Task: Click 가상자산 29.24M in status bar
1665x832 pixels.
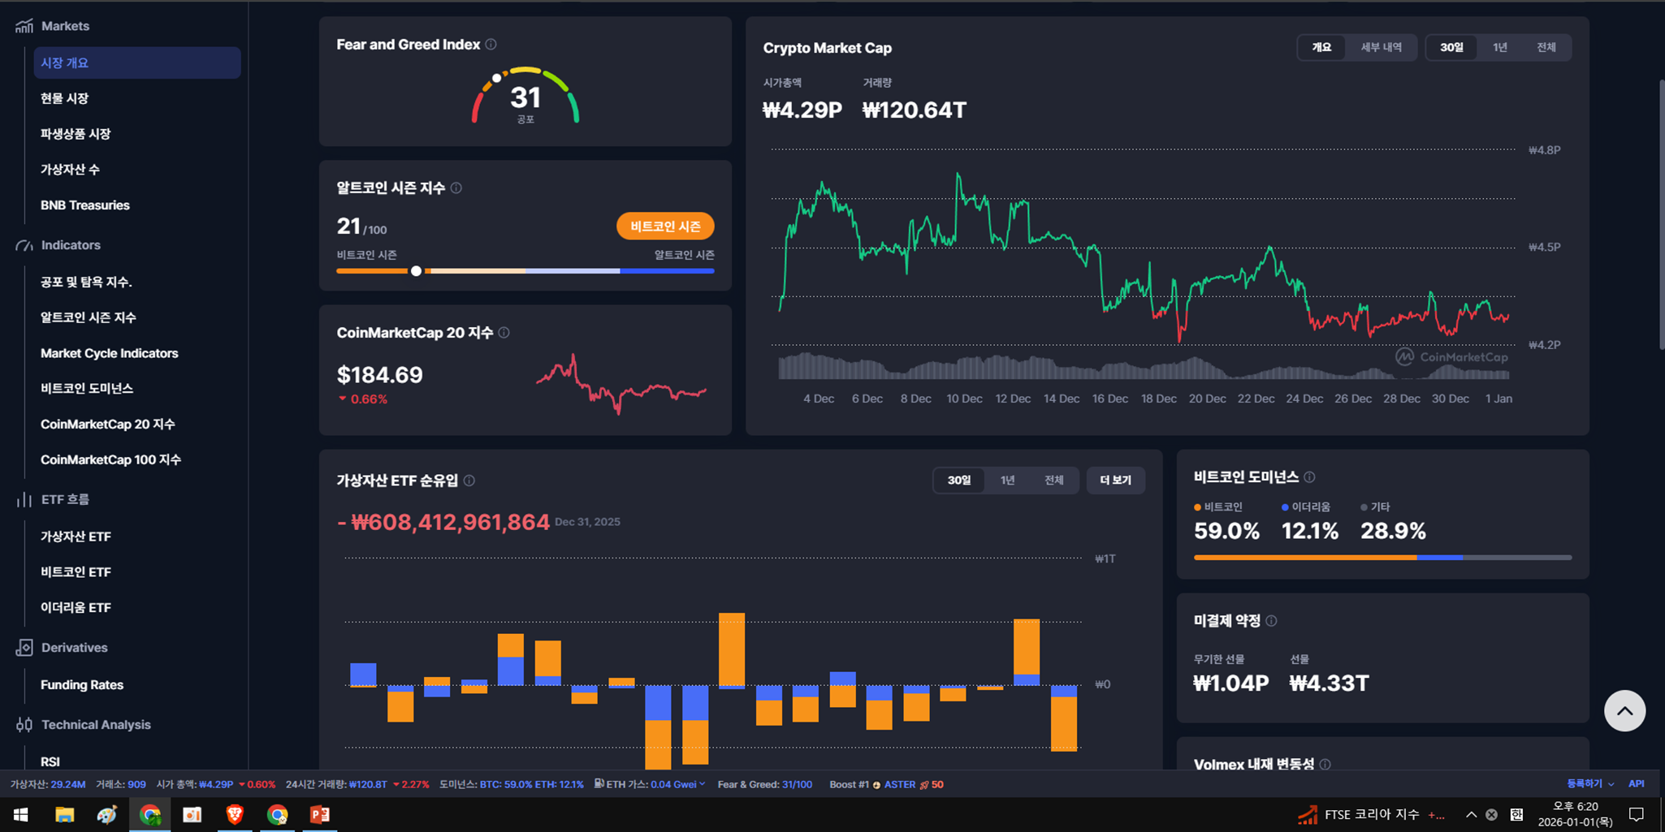Action: [47, 784]
